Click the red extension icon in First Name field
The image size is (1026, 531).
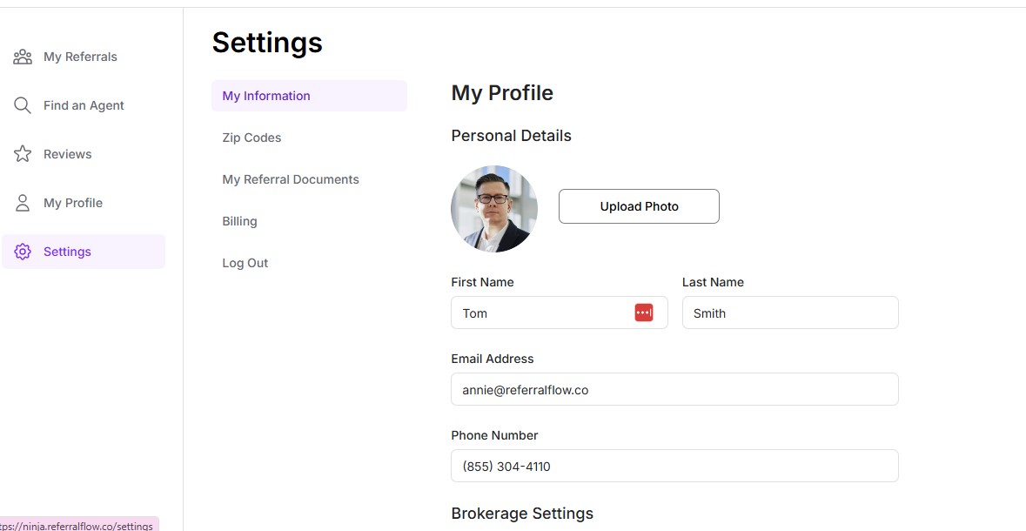point(644,312)
